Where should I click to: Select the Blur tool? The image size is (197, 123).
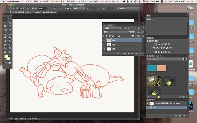point(5,41)
